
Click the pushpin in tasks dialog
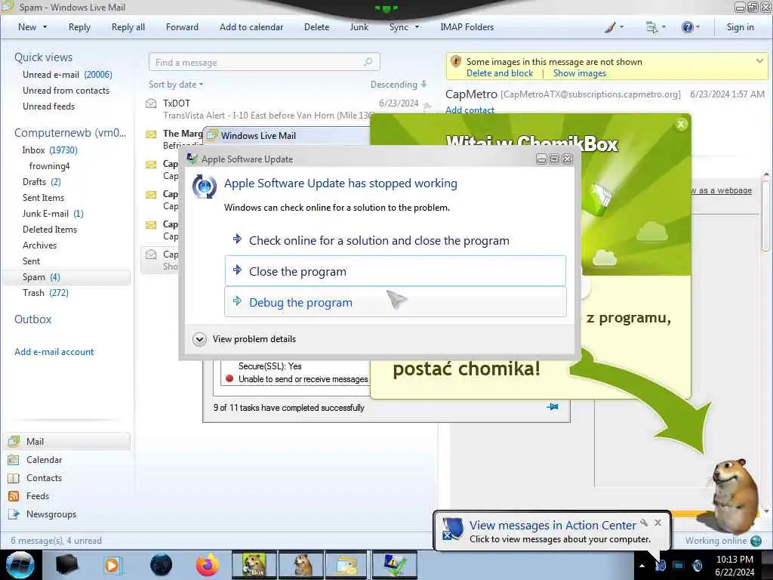pos(553,407)
